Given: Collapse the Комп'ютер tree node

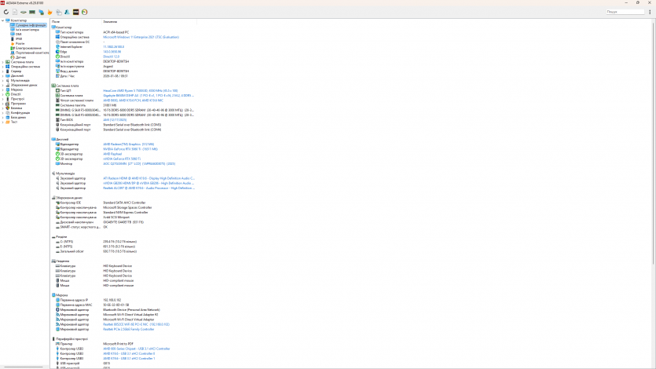Looking at the screenshot, I should 2,20.
